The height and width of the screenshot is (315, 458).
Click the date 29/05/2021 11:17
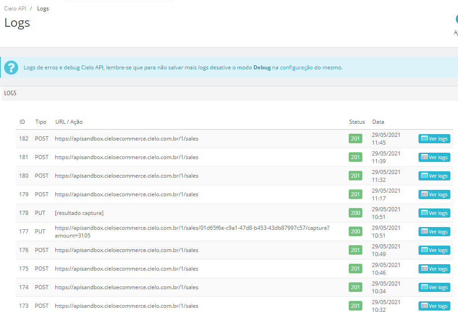[x=386, y=194]
